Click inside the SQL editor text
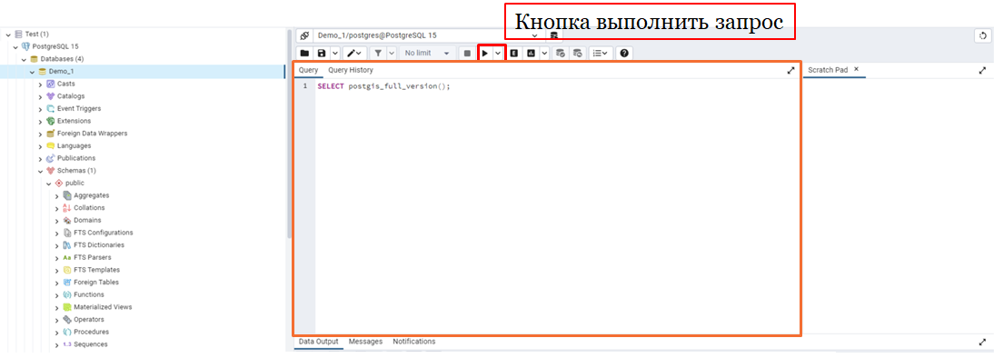 click(383, 86)
